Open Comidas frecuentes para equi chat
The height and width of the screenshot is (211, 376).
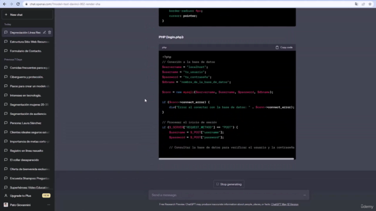point(27,68)
